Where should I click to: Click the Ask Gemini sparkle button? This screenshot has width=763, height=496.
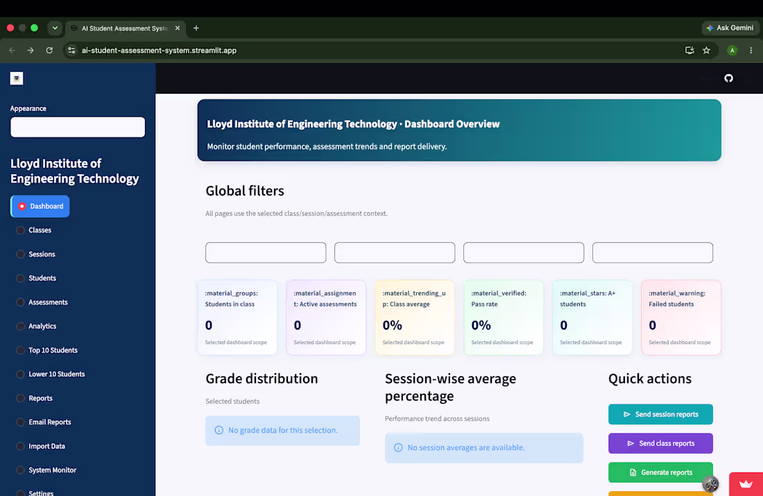pos(730,28)
